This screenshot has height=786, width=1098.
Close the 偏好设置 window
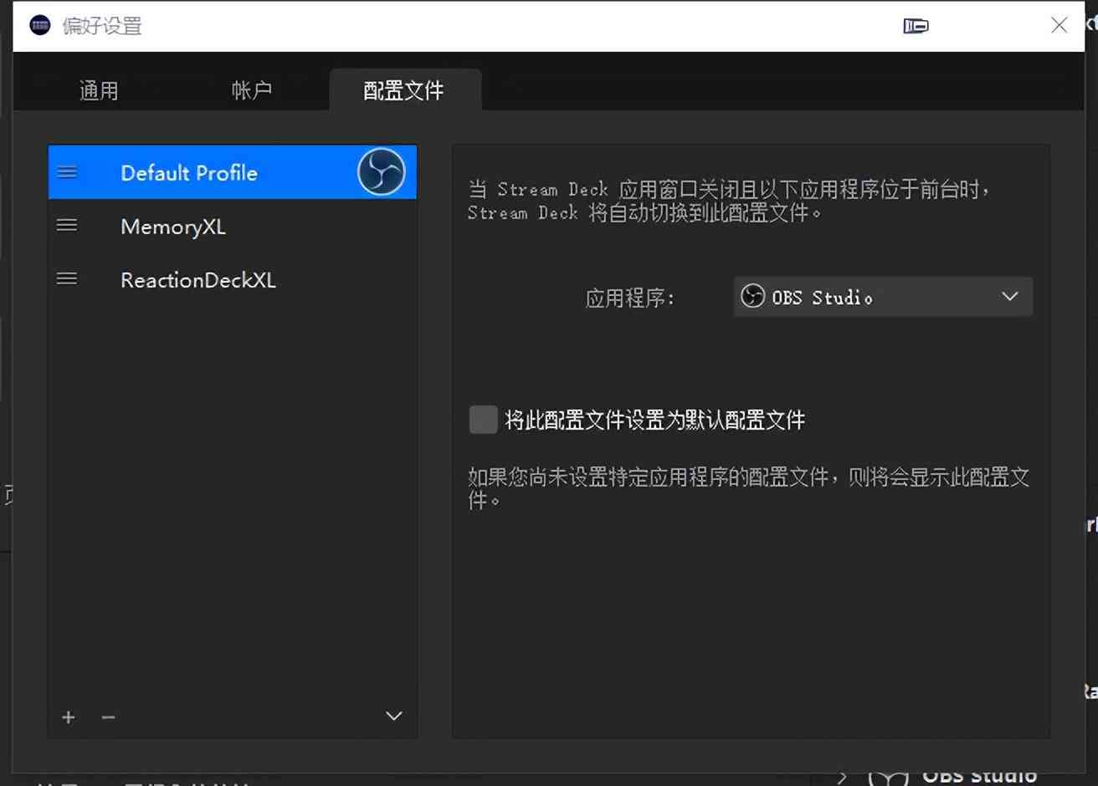pos(1059,25)
